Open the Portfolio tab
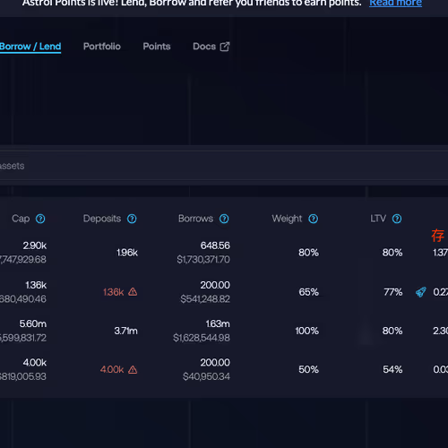Screen dimensions: 448x448 [x=102, y=47]
